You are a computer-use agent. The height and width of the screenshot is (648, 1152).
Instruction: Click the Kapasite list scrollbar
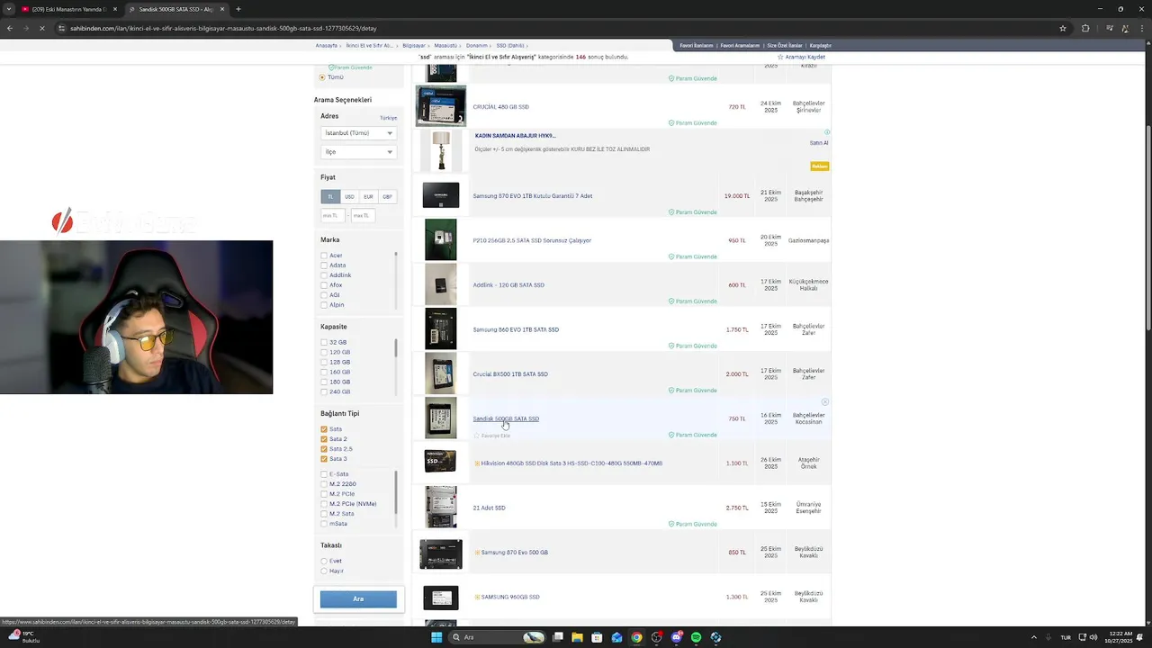pos(395,366)
